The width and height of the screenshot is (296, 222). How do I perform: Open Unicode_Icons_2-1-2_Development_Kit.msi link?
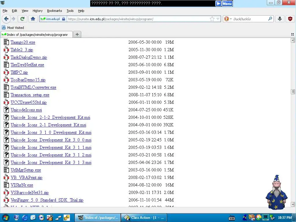[50, 117]
